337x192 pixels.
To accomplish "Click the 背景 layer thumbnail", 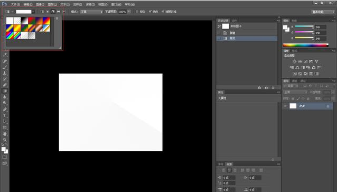I will click(293, 106).
